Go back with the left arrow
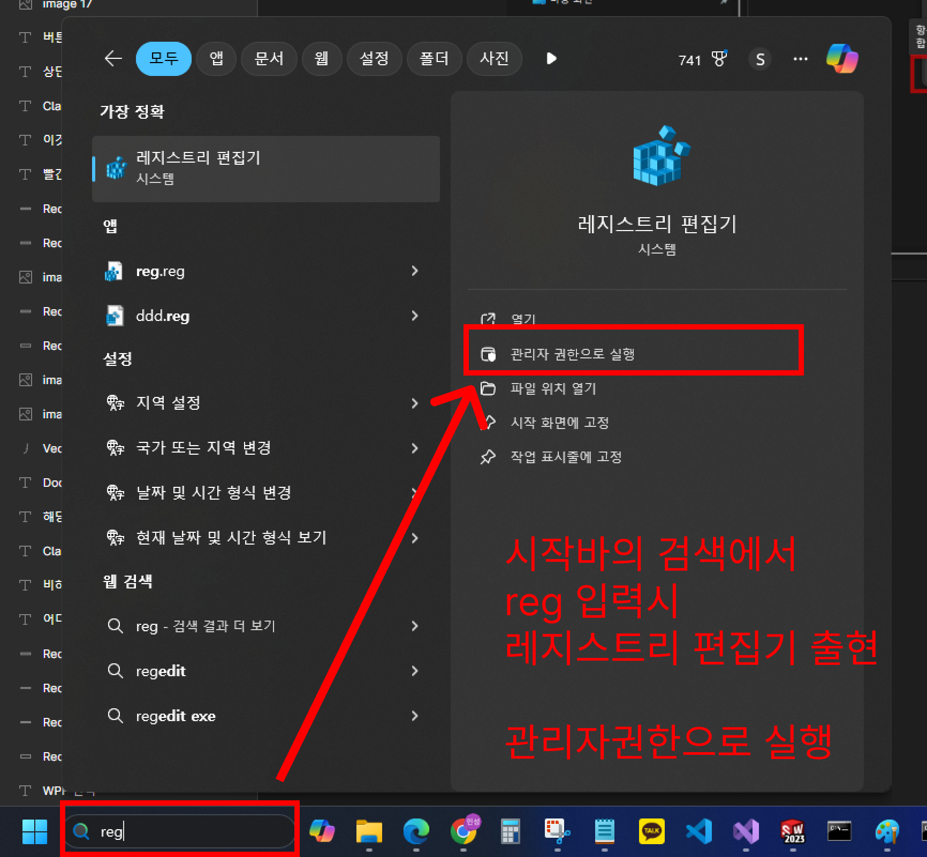927x857 pixels. click(x=113, y=58)
